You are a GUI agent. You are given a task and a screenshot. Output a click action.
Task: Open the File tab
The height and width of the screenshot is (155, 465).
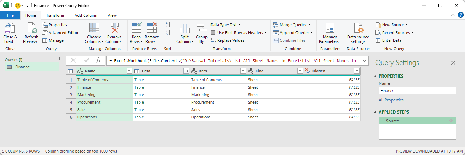coord(10,15)
